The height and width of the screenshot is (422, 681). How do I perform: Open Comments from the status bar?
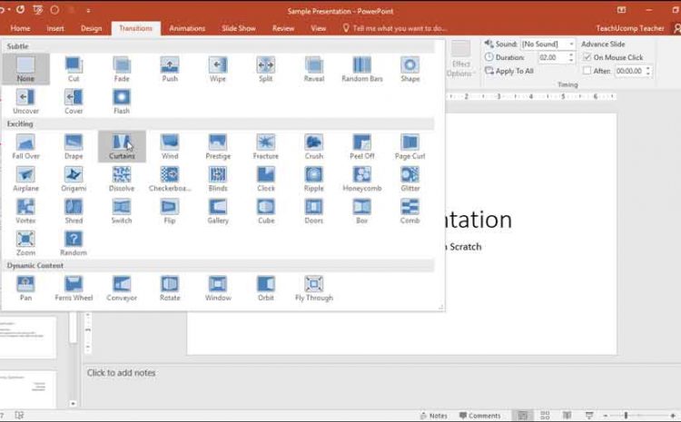tap(480, 416)
